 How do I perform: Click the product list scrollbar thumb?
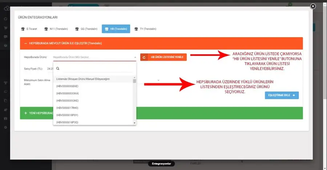[134, 81]
